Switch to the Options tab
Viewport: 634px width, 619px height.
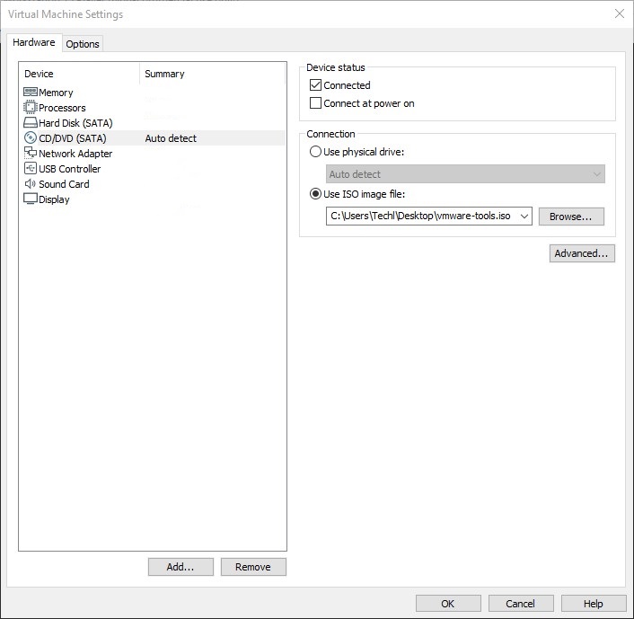click(83, 44)
